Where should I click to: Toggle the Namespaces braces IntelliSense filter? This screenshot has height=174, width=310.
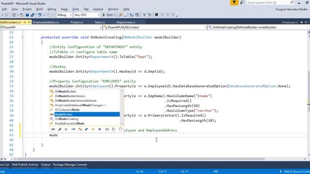click(107, 129)
